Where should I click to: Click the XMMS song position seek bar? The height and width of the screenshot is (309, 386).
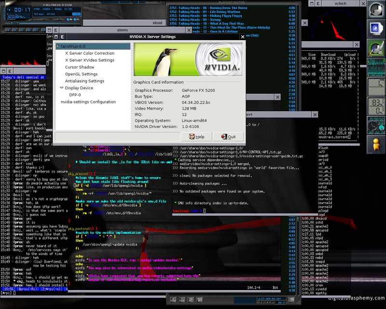point(42,23)
